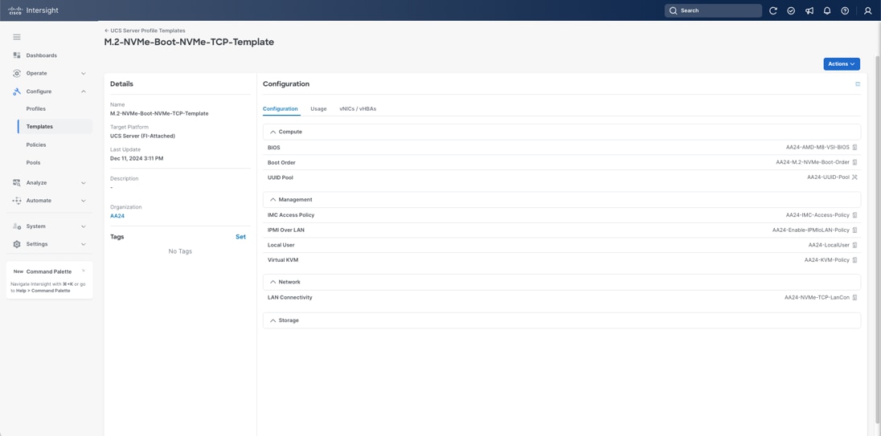Open the Actions dropdown
881x436 pixels.
pyautogui.click(x=842, y=64)
